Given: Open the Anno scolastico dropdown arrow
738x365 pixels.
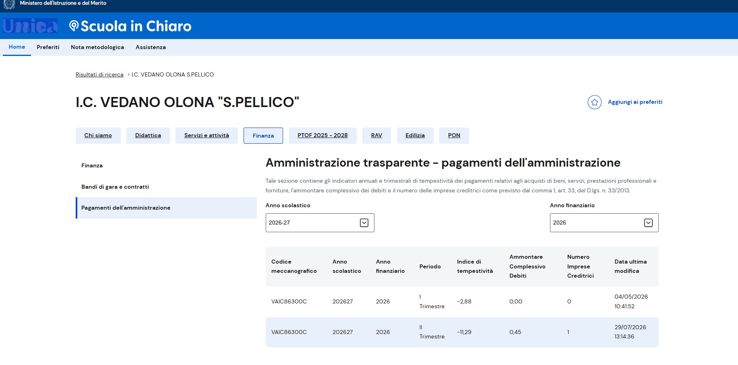Looking at the screenshot, I should (364, 223).
